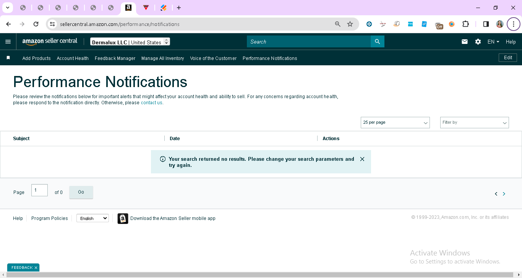This screenshot has width=522, height=278.
Task: Open the EN language dropdown
Action: coord(493,42)
